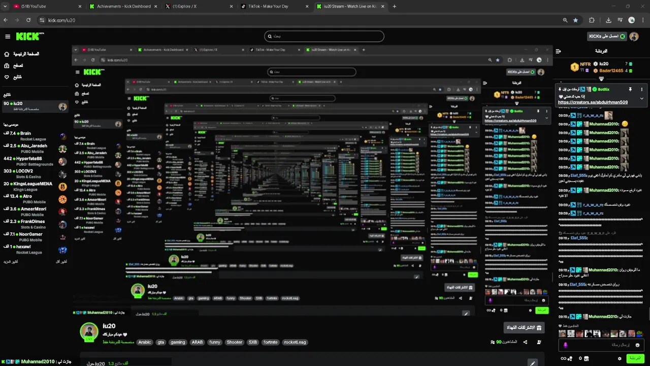Viewport: 650px width, 366px height.
Task: Go to home page in Kick sidebar
Action: pos(21,54)
